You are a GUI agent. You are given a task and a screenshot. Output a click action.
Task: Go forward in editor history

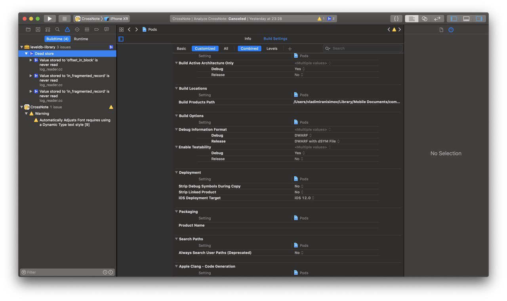(137, 30)
